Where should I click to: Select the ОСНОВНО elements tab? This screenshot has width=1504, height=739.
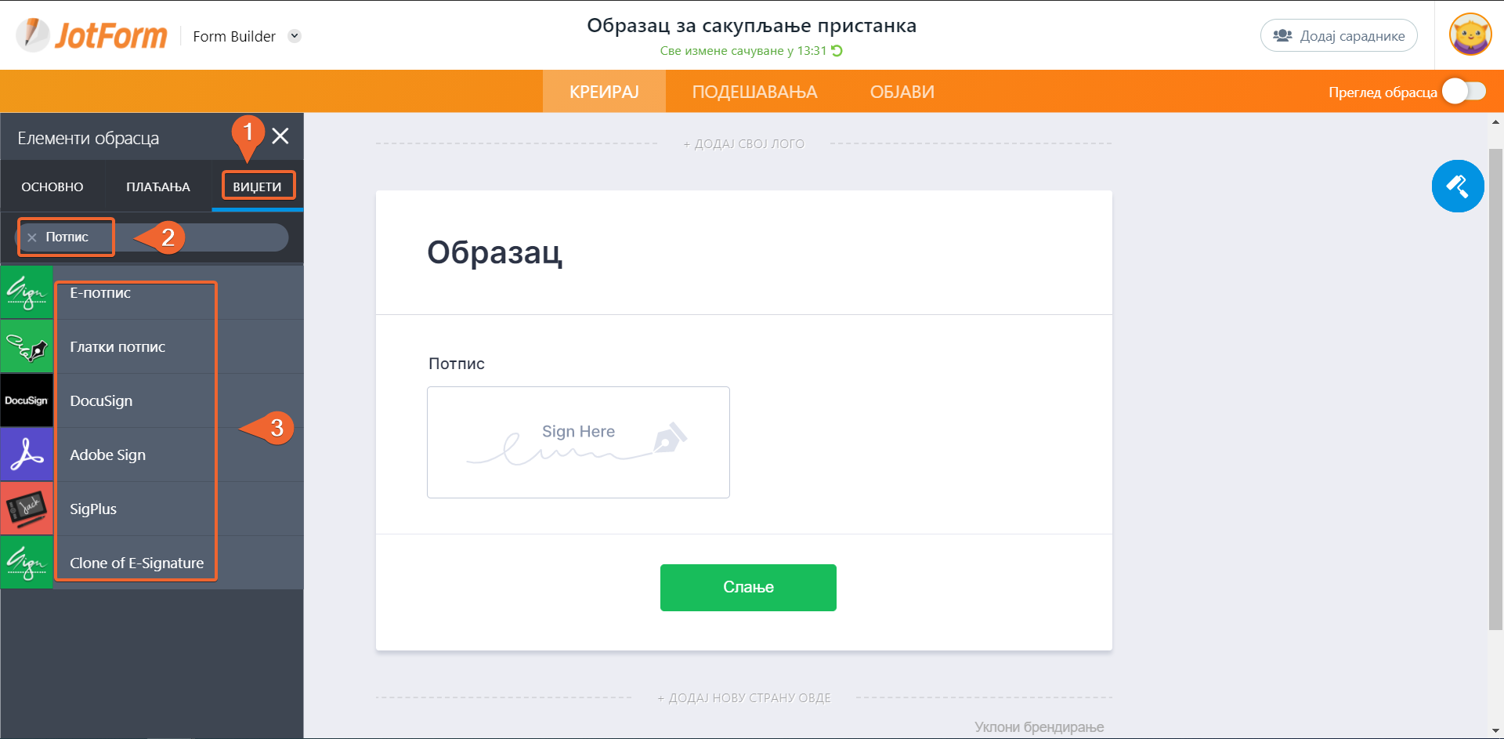[x=52, y=187]
